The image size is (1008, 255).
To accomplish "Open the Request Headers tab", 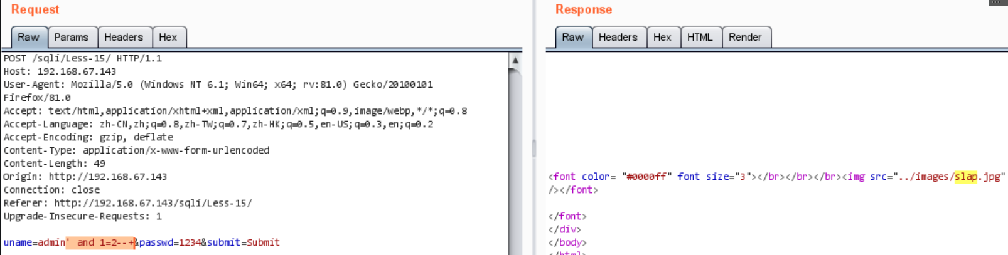I will click(x=124, y=38).
